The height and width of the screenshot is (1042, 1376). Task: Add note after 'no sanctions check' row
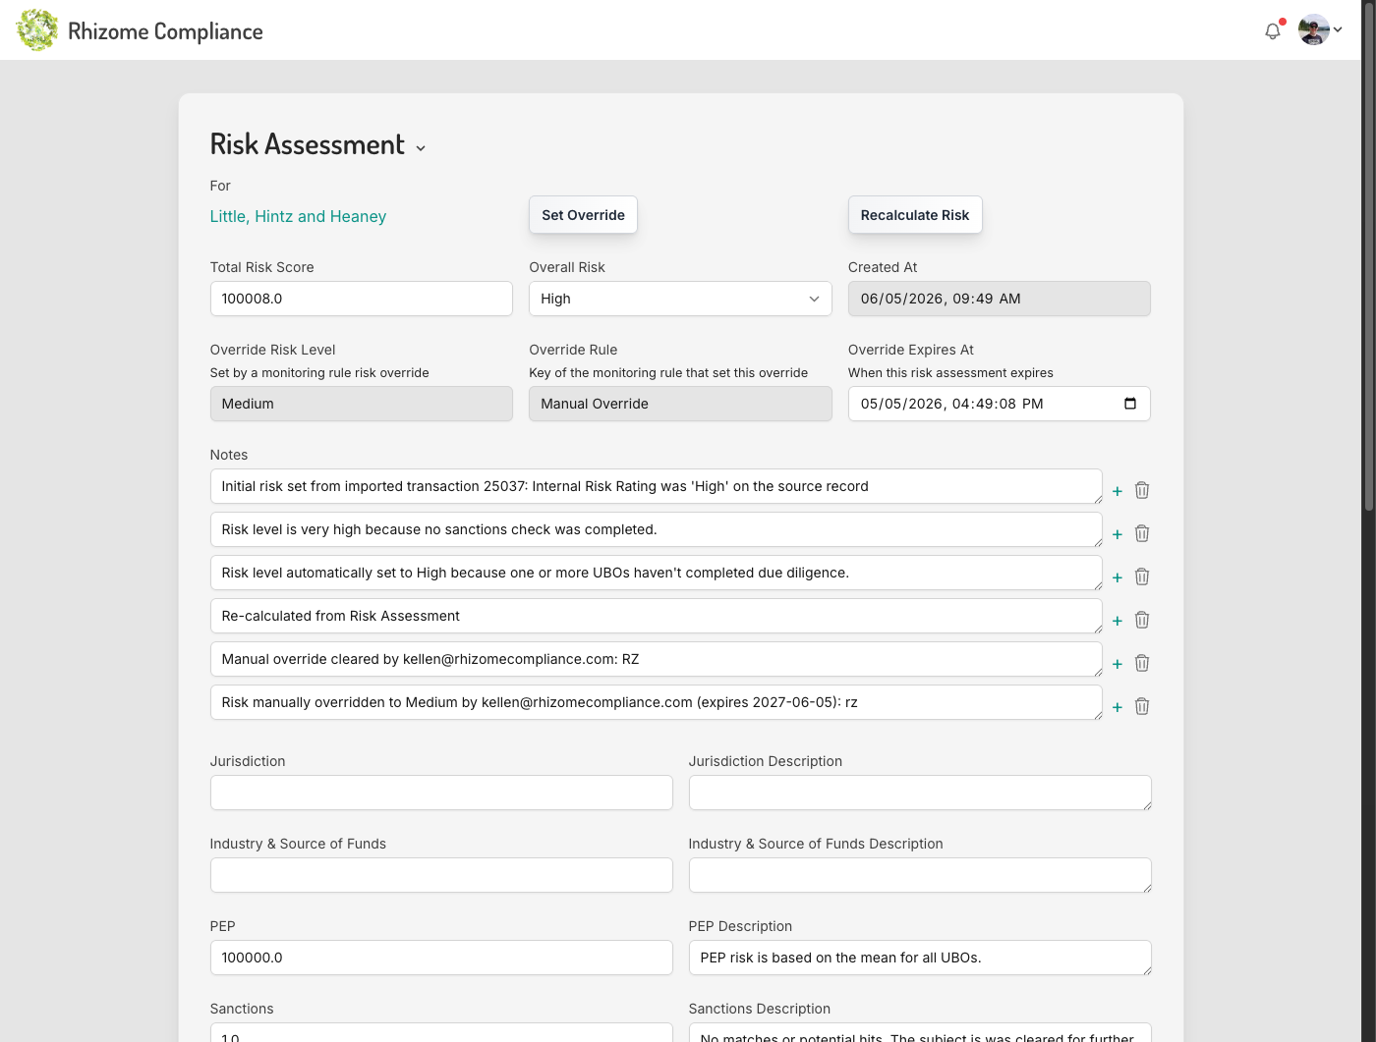(x=1118, y=534)
